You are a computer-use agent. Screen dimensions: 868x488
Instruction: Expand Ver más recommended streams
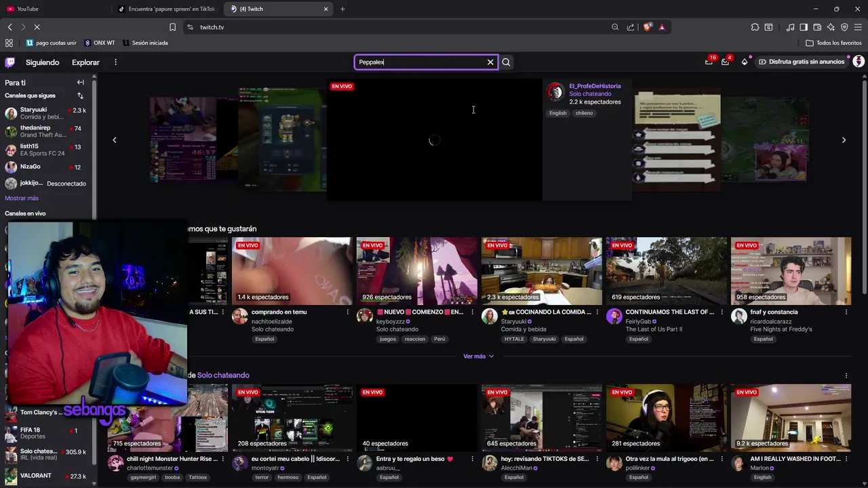point(478,357)
